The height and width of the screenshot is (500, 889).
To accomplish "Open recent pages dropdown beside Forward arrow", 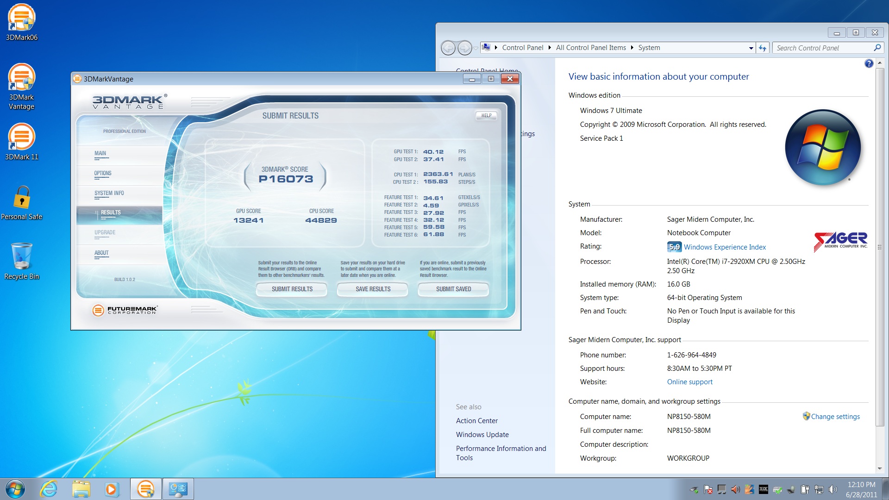I will pyautogui.click(x=476, y=48).
